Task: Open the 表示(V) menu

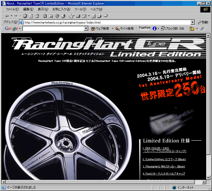Action: click(43, 9)
